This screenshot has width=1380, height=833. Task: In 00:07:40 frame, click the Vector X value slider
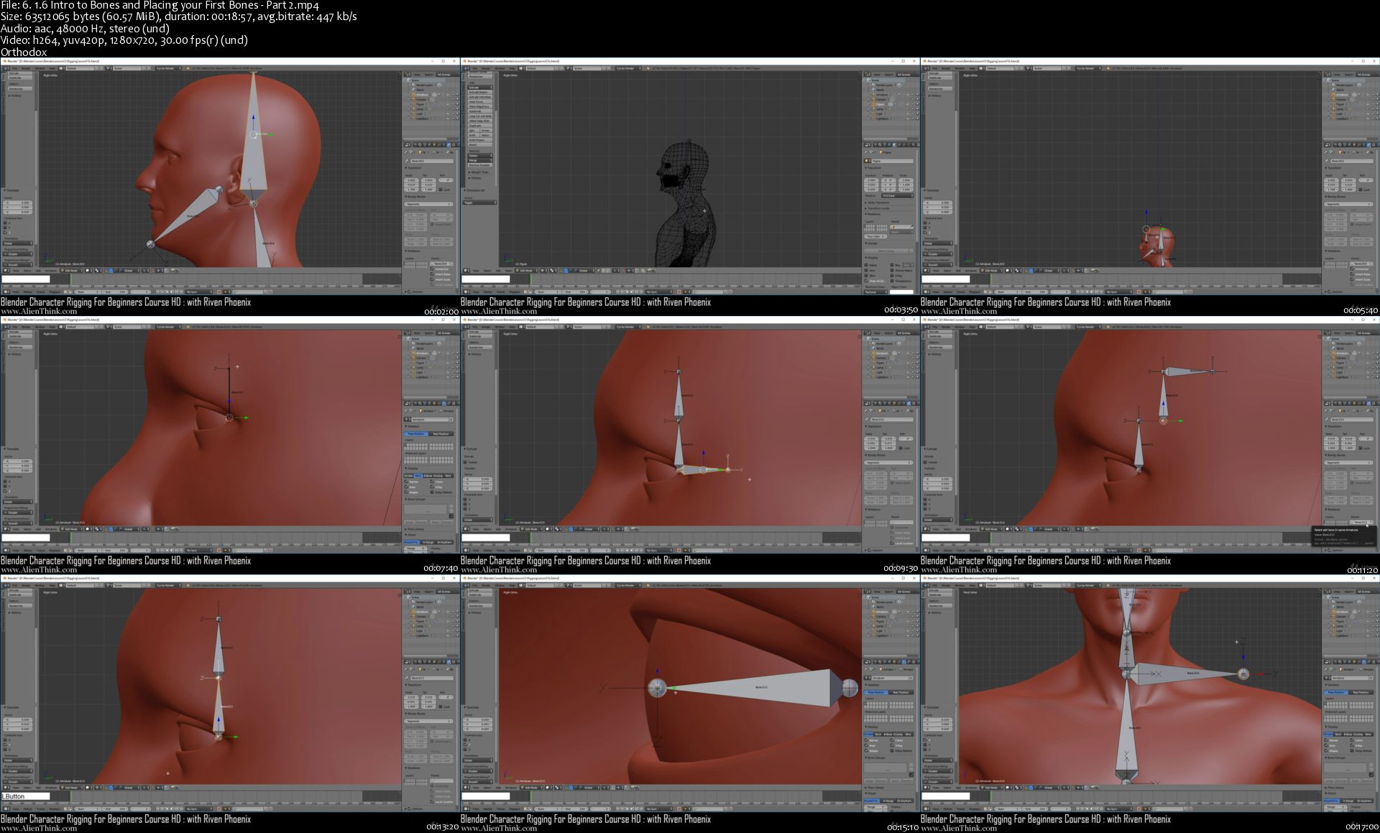(18, 461)
